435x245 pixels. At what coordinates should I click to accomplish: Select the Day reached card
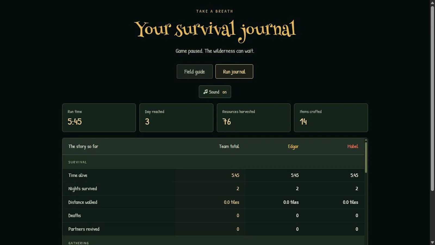pyautogui.click(x=176, y=118)
